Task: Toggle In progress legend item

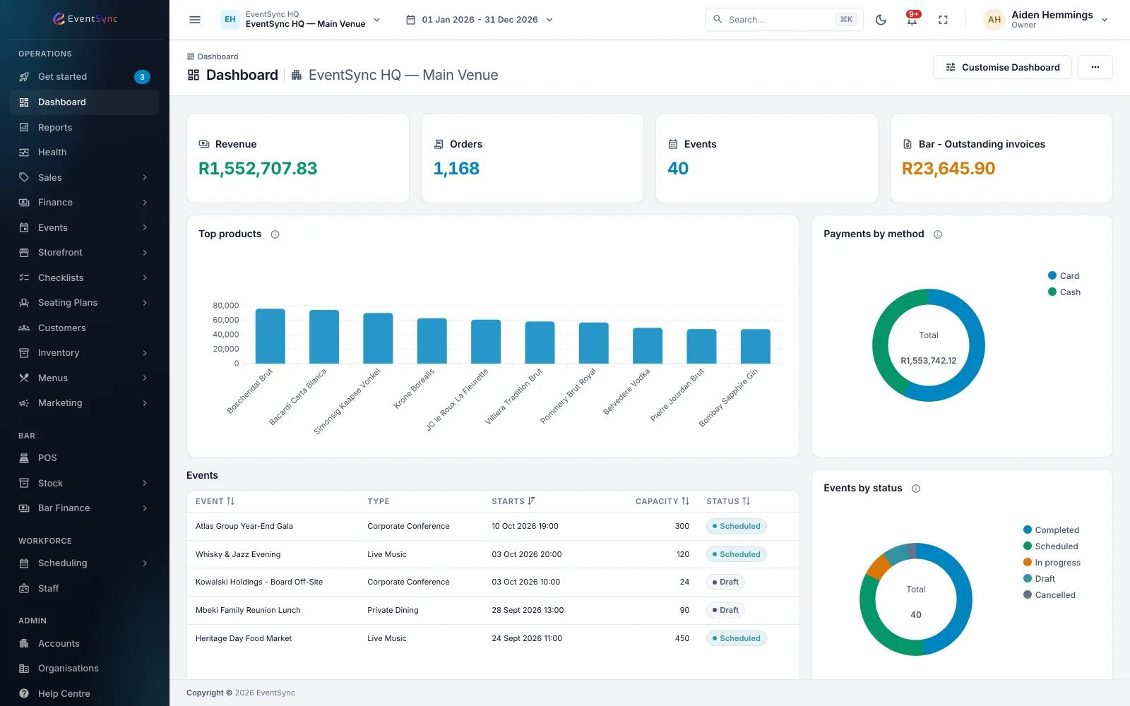Action: [x=1052, y=563]
